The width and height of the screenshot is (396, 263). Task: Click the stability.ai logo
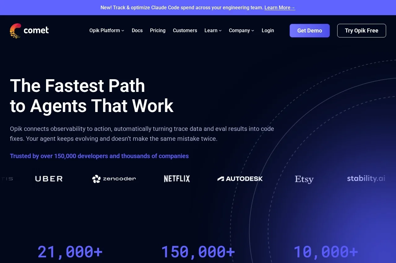click(366, 179)
